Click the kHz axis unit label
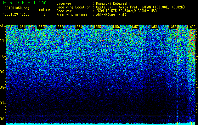Screen dimensions: 198x125 pos(3,25)
